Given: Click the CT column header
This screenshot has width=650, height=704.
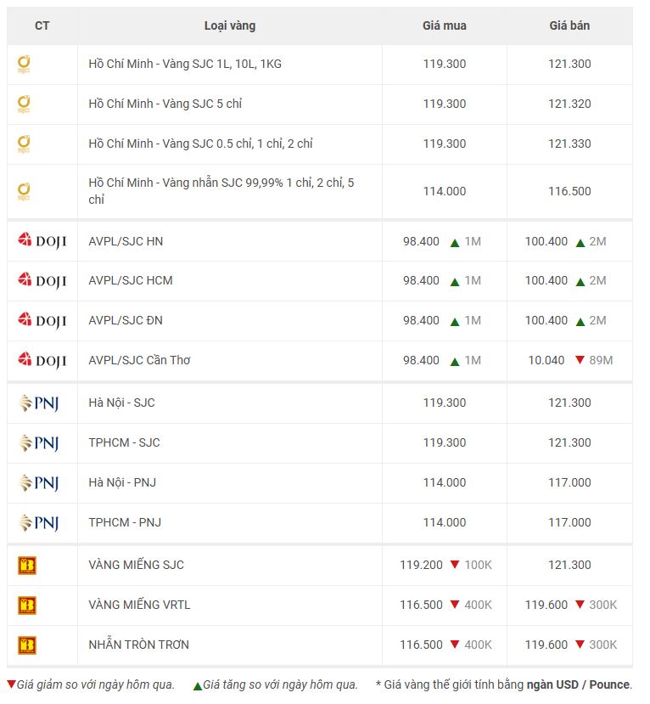Looking at the screenshot, I should tap(42, 25).
